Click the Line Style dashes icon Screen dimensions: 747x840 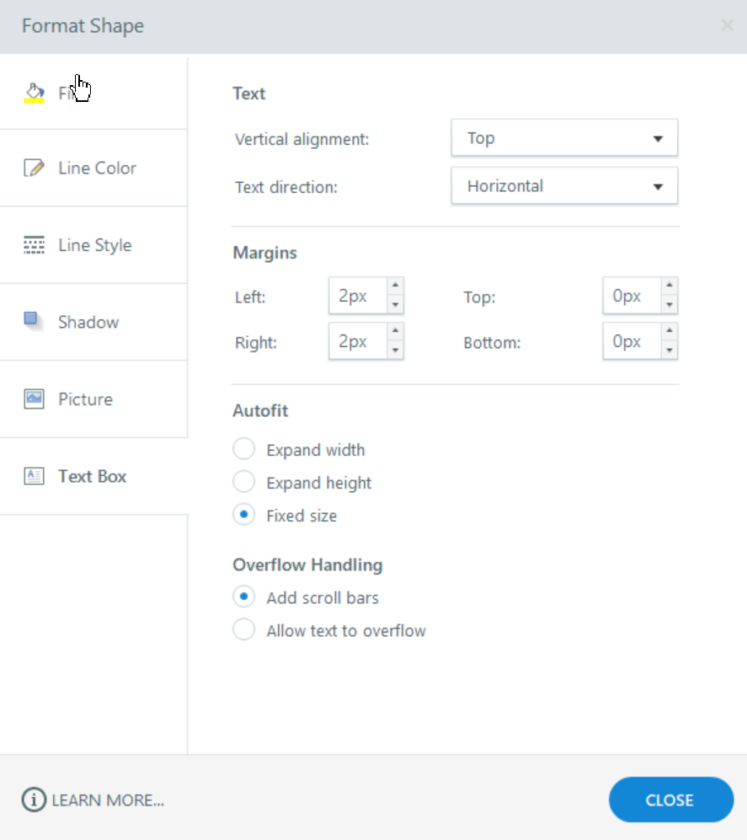[34, 245]
